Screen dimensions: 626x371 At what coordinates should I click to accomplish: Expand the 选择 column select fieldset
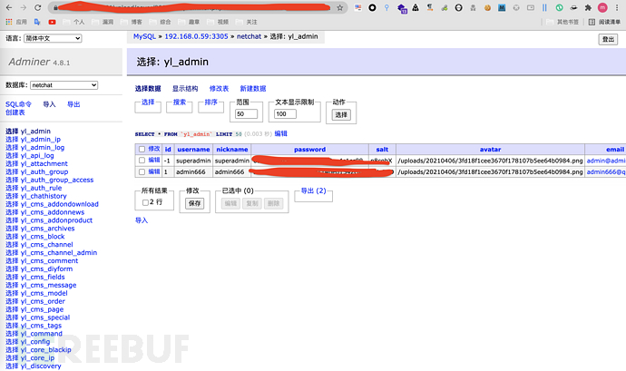[x=148, y=103]
